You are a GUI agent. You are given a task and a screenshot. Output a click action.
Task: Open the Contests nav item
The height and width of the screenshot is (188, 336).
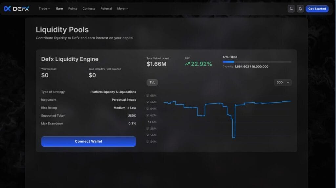89,9
